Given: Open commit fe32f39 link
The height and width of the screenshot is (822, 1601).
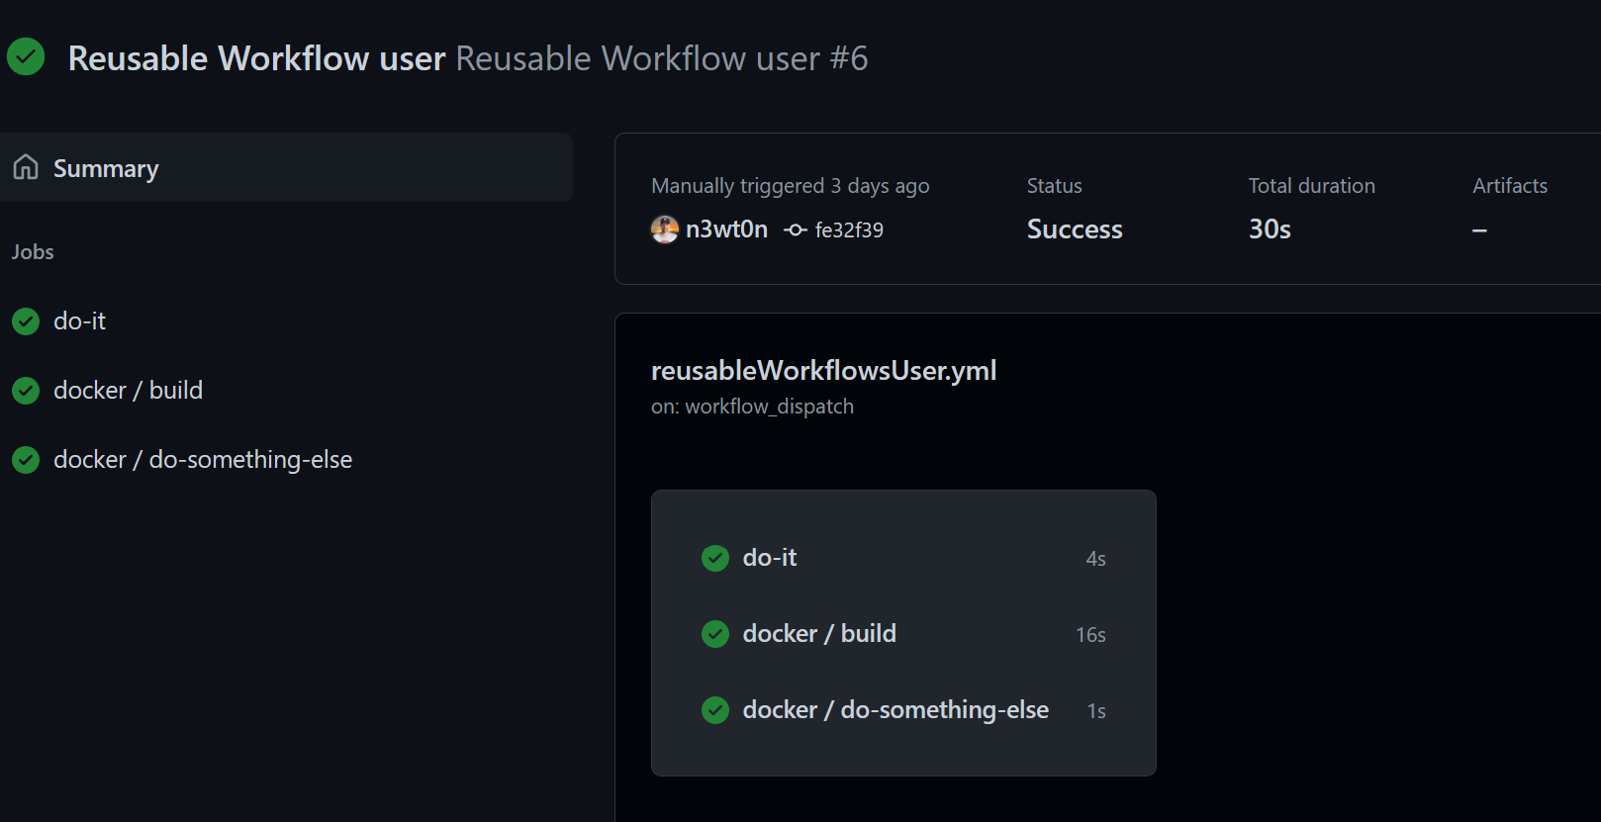Looking at the screenshot, I should click(x=849, y=230).
